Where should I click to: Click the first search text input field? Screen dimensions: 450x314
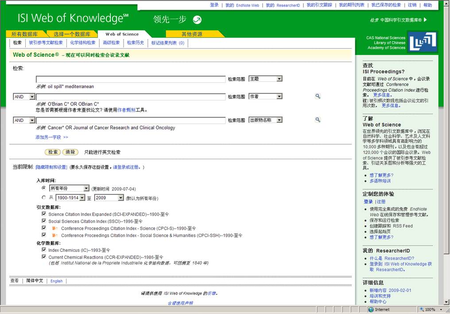[x=131, y=79]
